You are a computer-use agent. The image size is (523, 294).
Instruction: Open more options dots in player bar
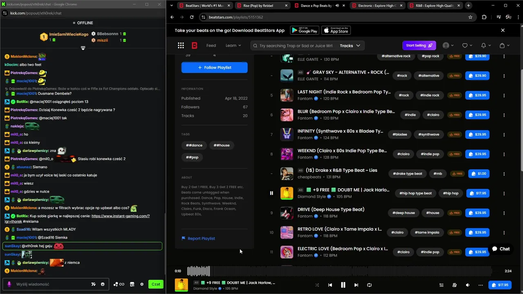481,285
